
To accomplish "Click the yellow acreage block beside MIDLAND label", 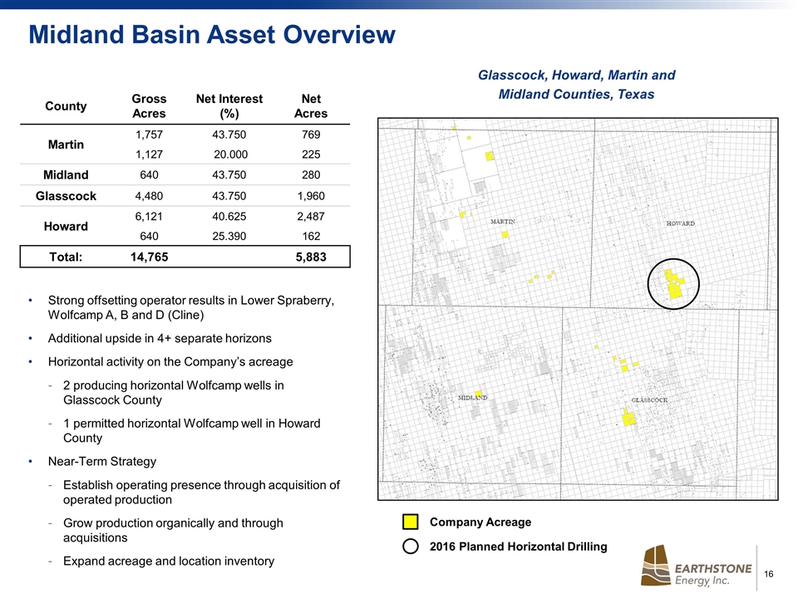I will 479,395.
